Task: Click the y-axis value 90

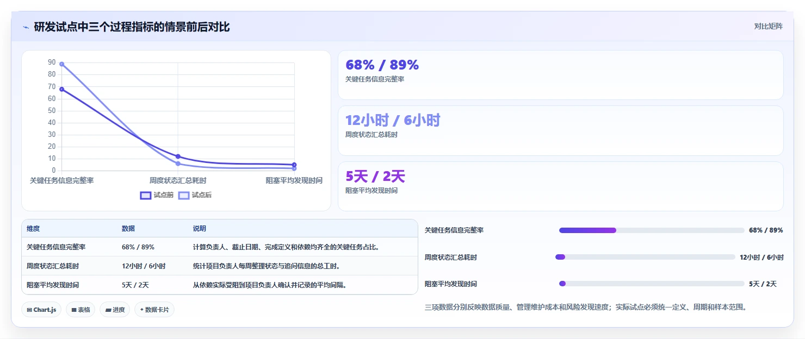Action: click(52, 62)
